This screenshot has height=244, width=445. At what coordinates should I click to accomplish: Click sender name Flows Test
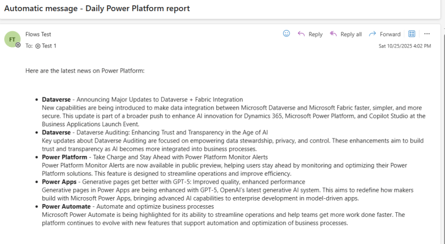[38, 34]
